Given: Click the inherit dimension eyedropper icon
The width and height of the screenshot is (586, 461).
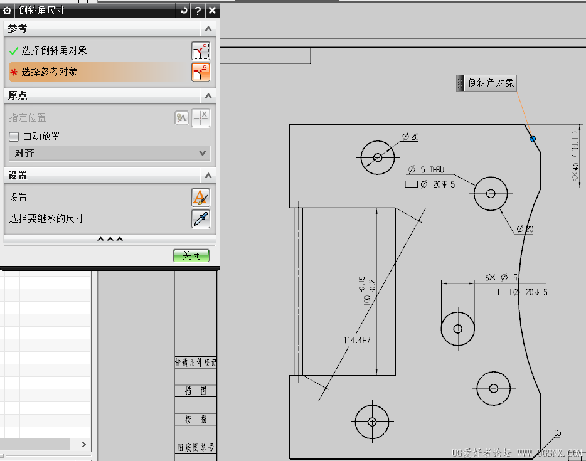Looking at the screenshot, I should point(200,219).
